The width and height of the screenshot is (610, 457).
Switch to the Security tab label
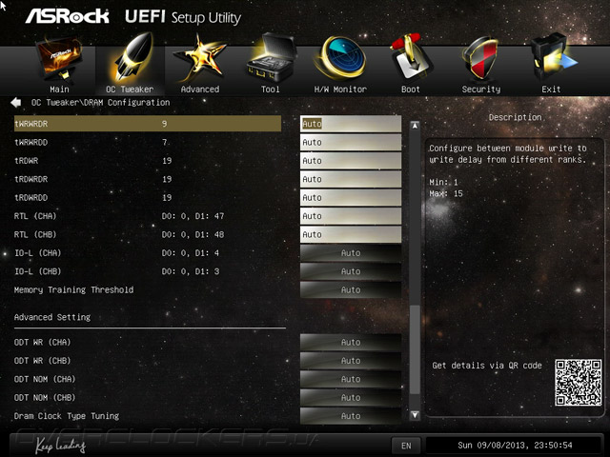click(x=481, y=89)
